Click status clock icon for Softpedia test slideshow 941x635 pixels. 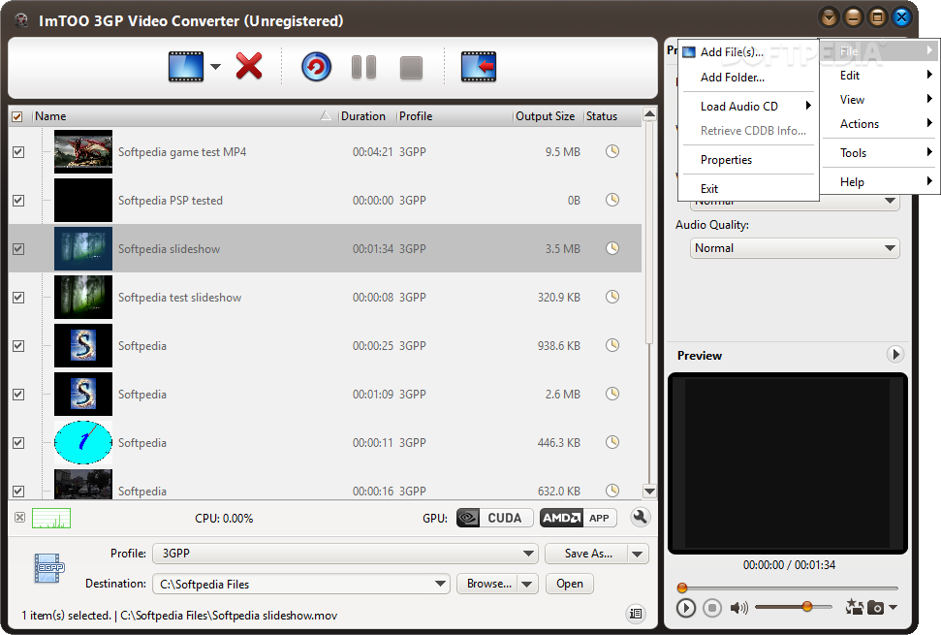(612, 297)
